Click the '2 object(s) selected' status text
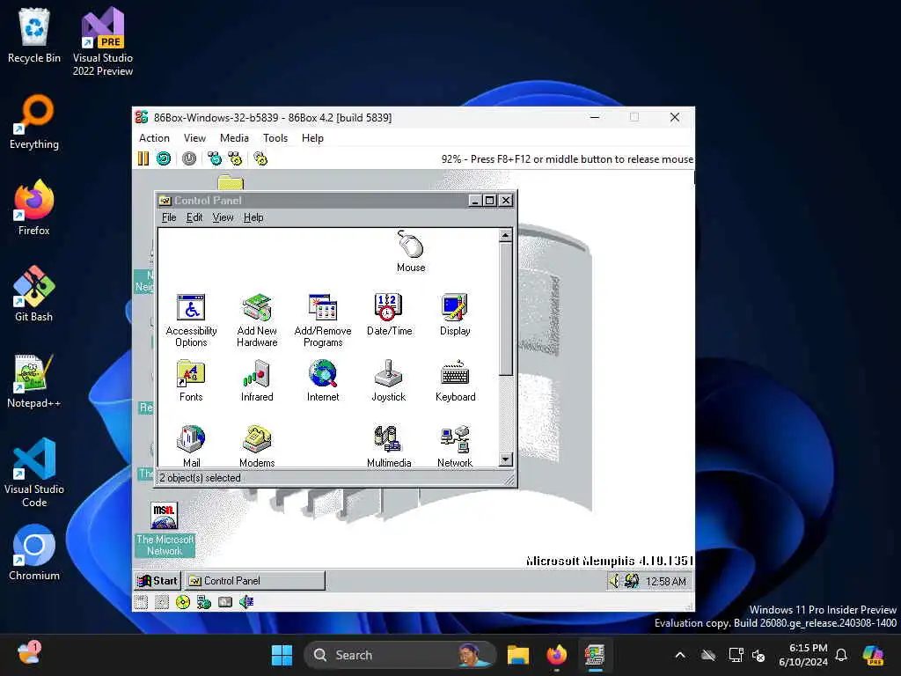Image resolution: width=901 pixels, height=676 pixels. [200, 478]
